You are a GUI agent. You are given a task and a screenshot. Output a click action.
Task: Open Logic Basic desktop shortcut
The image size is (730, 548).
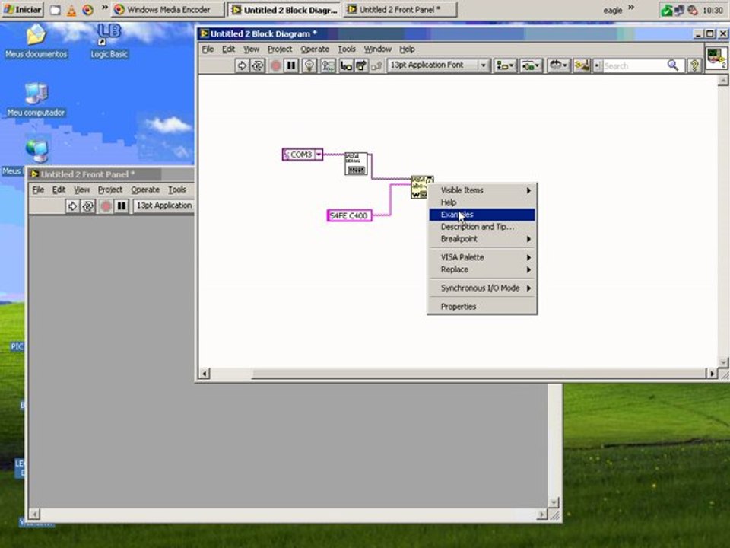tap(109, 41)
